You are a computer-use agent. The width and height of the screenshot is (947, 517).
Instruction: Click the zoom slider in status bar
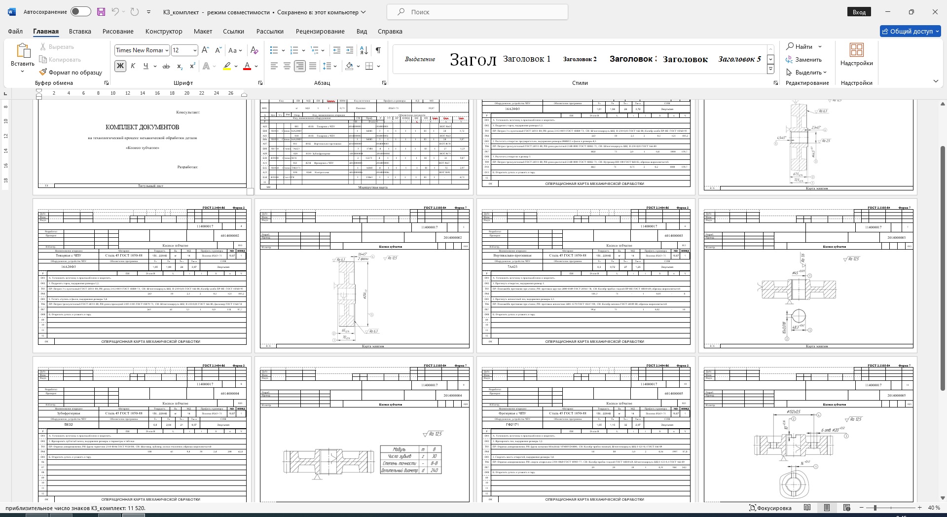(875, 508)
